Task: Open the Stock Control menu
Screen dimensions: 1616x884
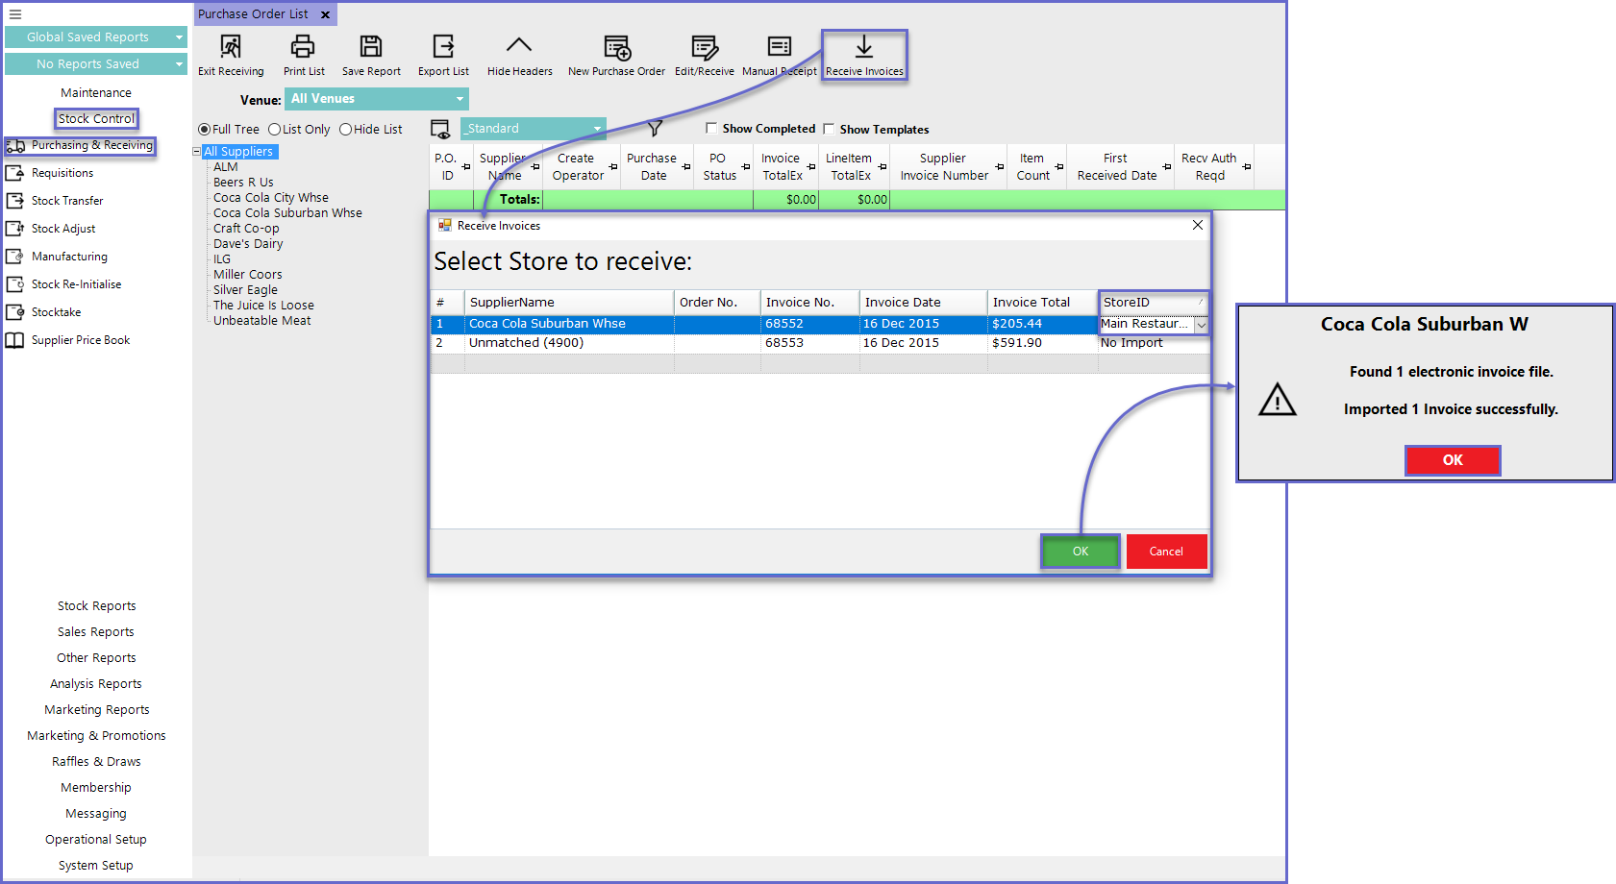Action: tap(96, 119)
